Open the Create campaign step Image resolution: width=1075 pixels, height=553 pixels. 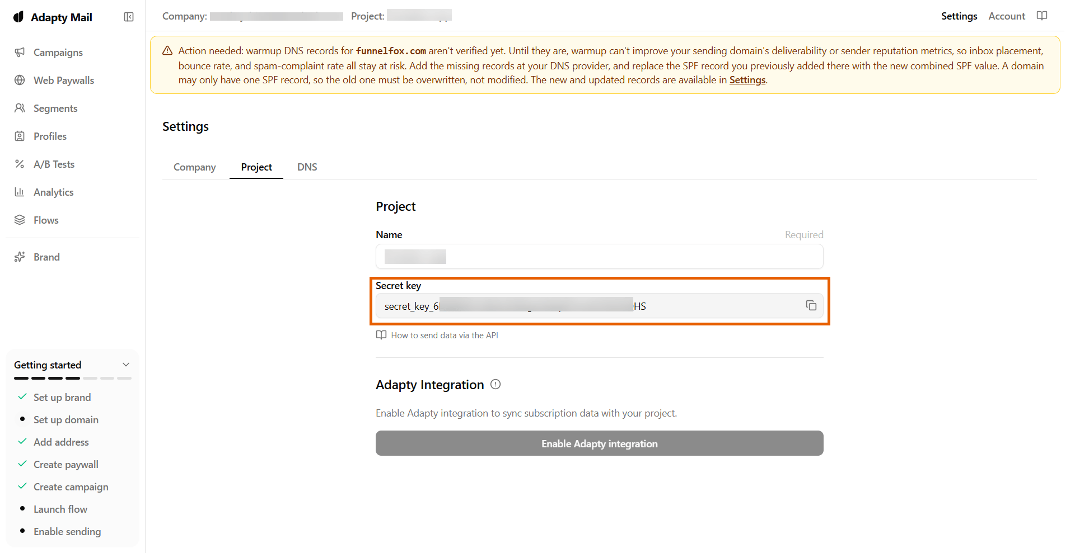click(x=71, y=486)
